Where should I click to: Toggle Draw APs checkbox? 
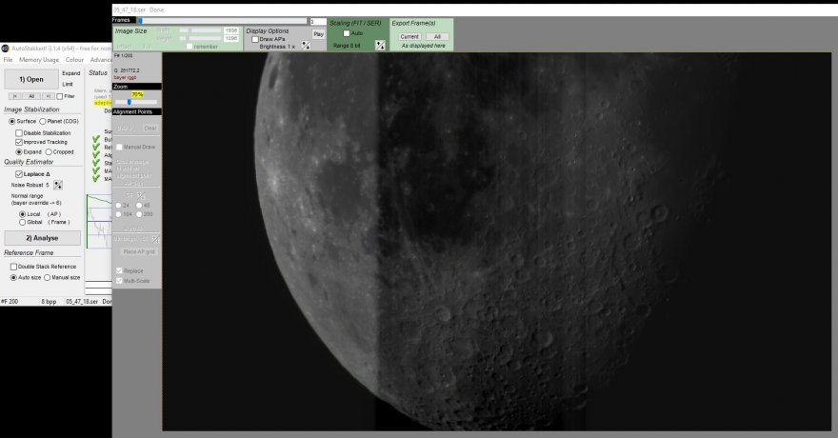pyautogui.click(x=255, y=40)
